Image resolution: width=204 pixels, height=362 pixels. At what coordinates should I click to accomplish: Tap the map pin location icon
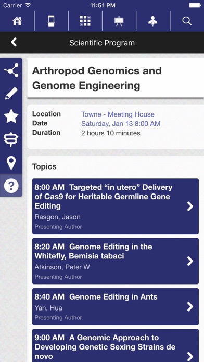tap(11, 162)
